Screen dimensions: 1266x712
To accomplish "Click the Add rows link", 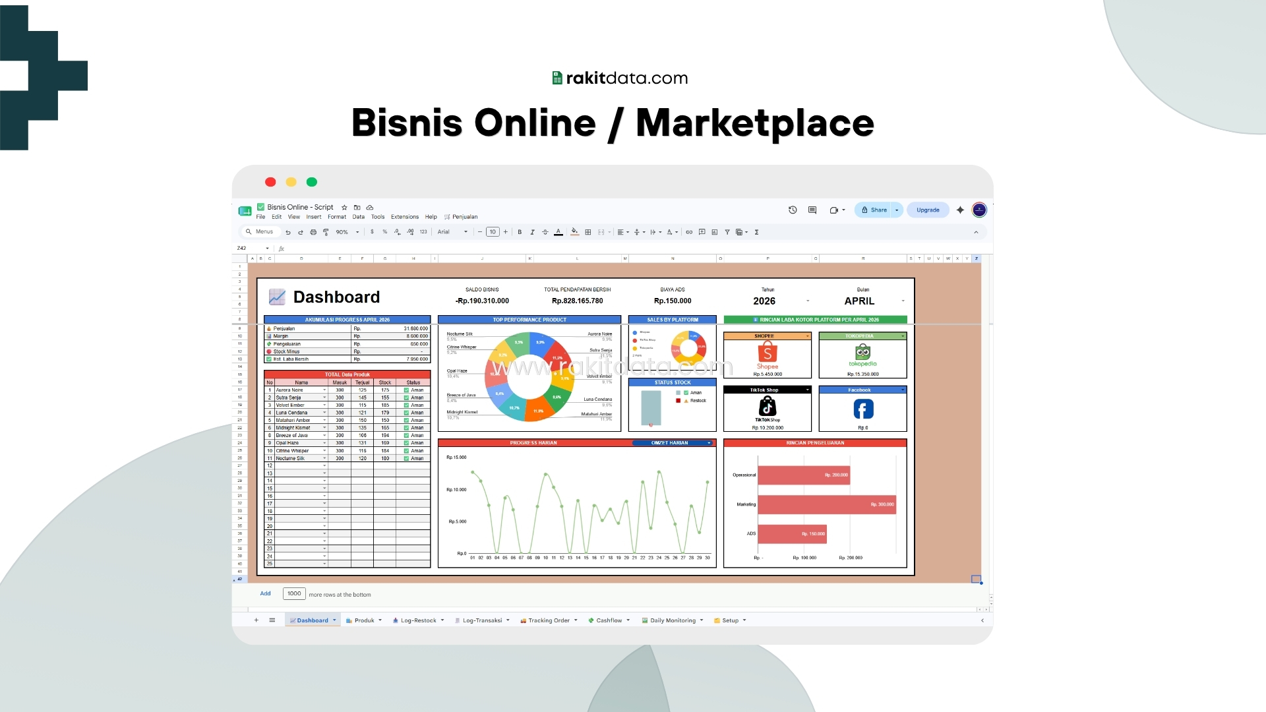I will pos(265,593).
